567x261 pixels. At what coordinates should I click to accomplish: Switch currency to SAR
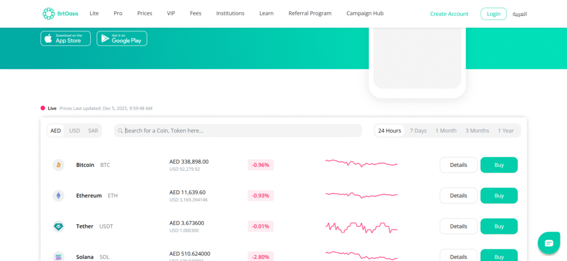93,130
